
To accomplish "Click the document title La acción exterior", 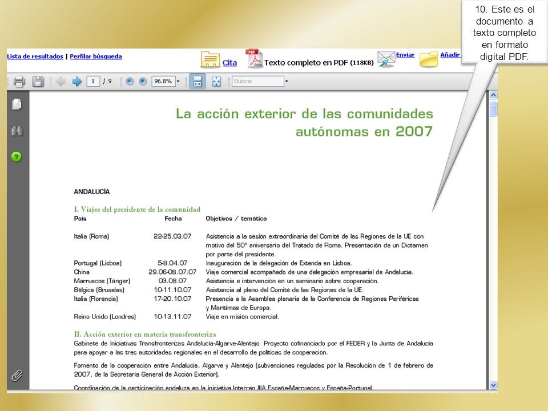I will pos(304,123).
